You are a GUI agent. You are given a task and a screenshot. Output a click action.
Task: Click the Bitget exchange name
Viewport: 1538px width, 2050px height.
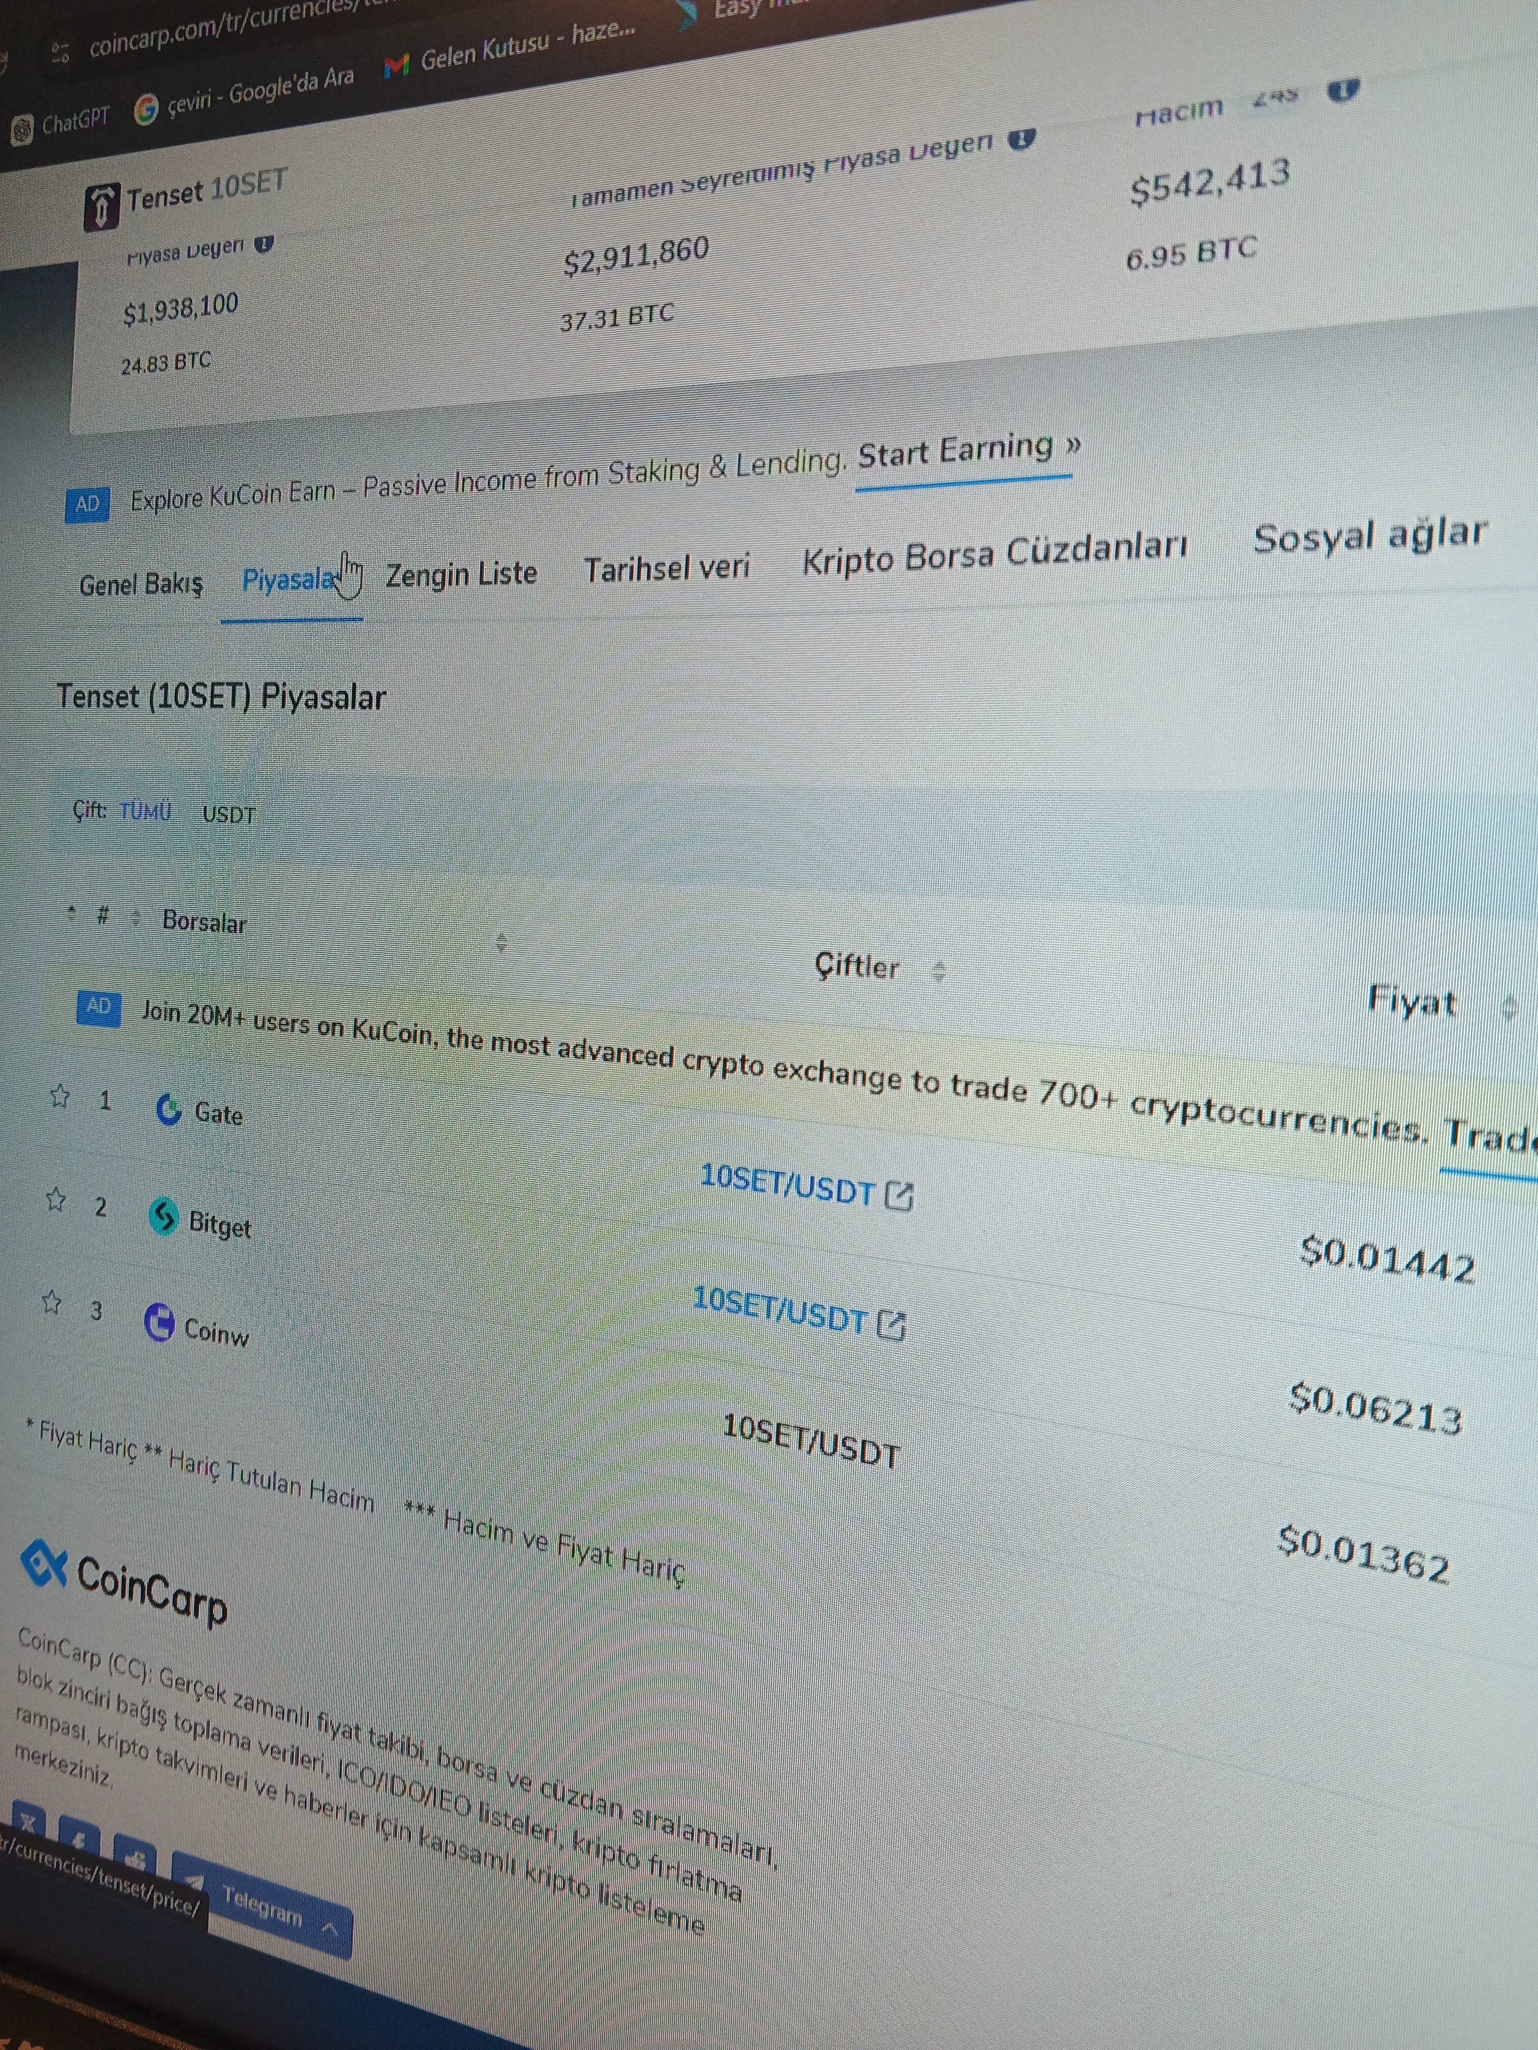pos(219,1224)
